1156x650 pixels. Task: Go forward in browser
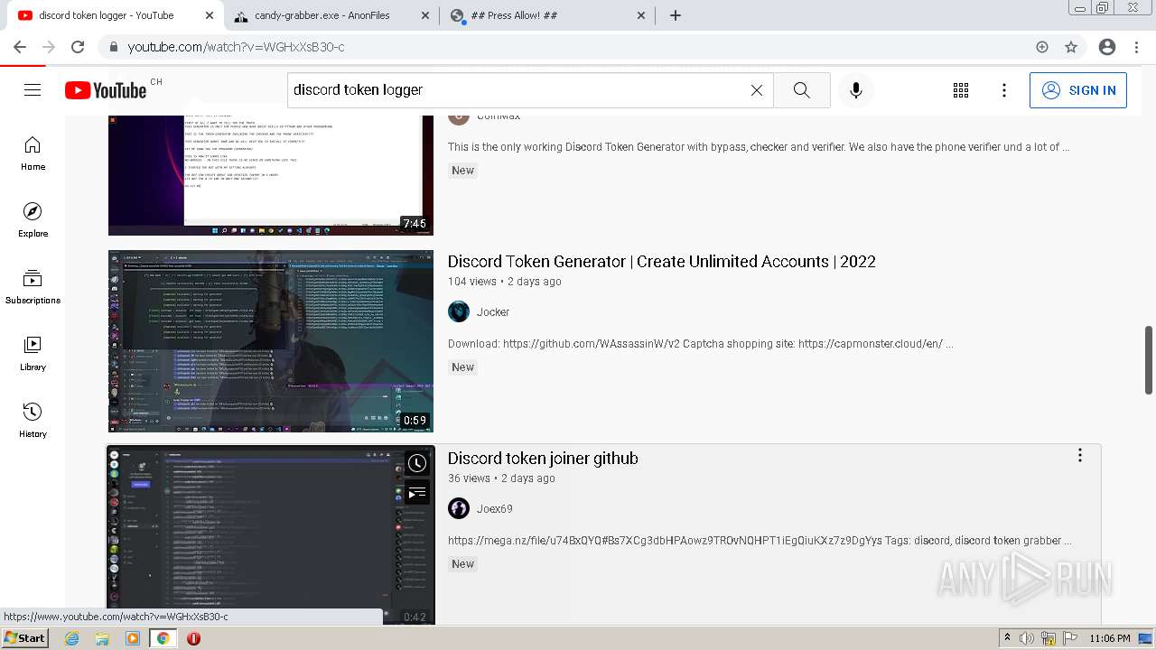pos(49,47)
